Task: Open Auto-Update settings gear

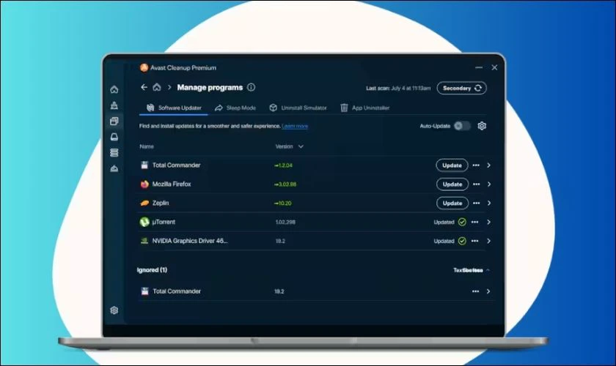Action: tap(482, 126)
